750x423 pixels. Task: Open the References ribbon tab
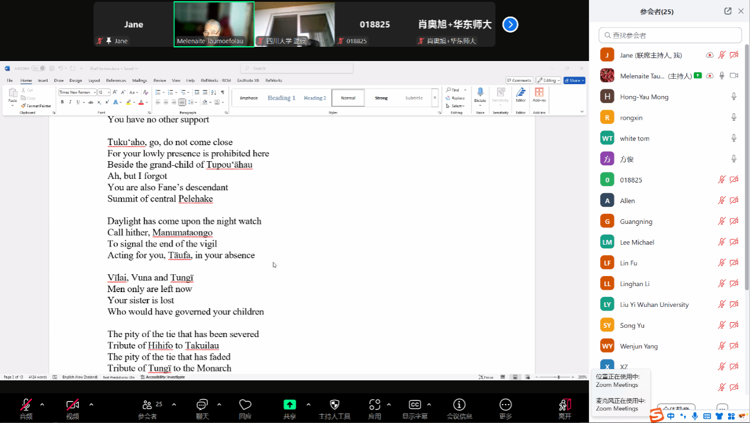pos(116,81)
